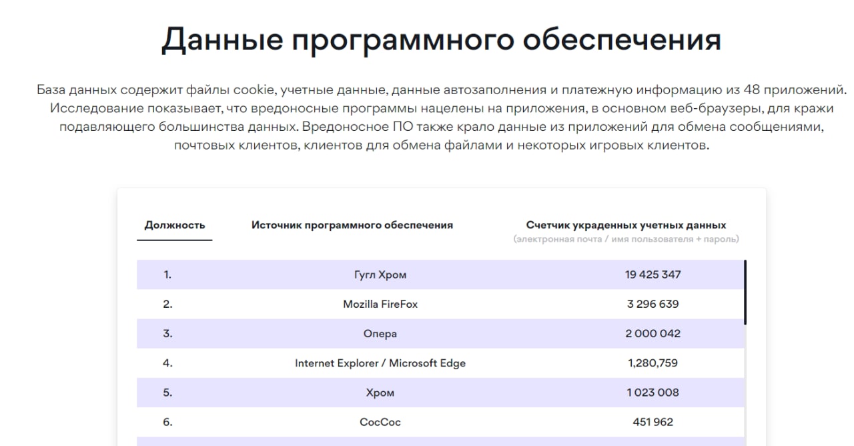Click the value 451 962

coord(653,422)
